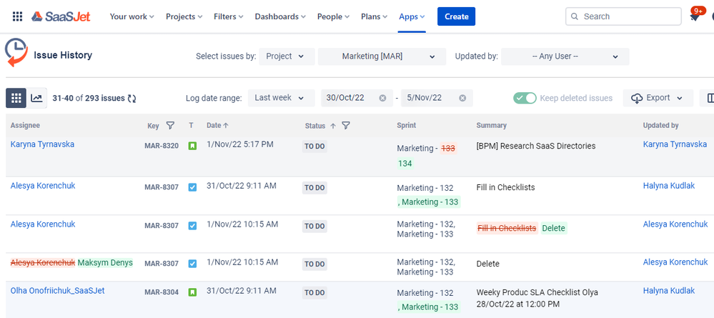The width and height of the screenshot is (714, 318).
Task: Expand the Project selector dropdown
Action: pos(287,56)
